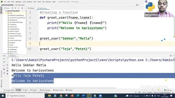Open the Event Log

(x=168, y=90)
